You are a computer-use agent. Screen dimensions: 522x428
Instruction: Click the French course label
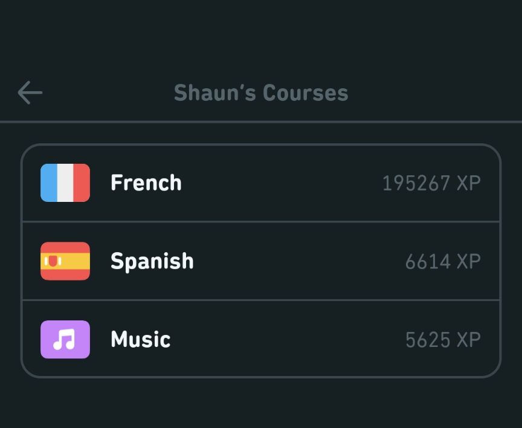coord(146,182)
